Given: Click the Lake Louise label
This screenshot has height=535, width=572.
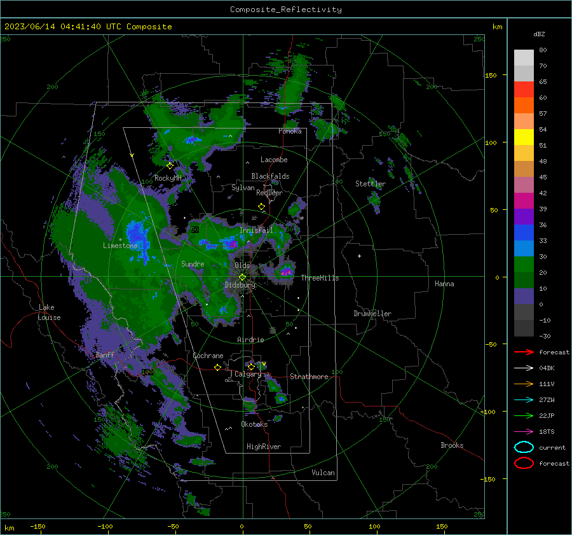Looking at the screenshot, I should [x=49, y=312].
